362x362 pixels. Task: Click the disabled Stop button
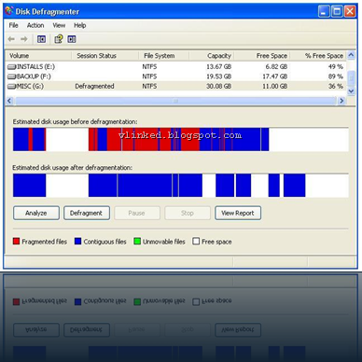pyautogui.click(x=188, y=213)
